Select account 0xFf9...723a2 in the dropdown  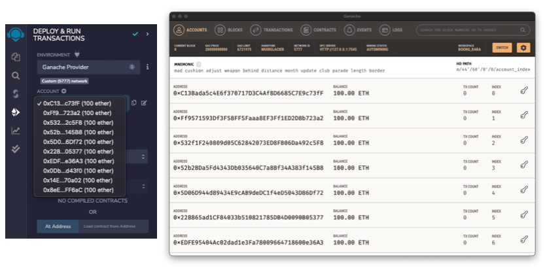pos(80,113)
